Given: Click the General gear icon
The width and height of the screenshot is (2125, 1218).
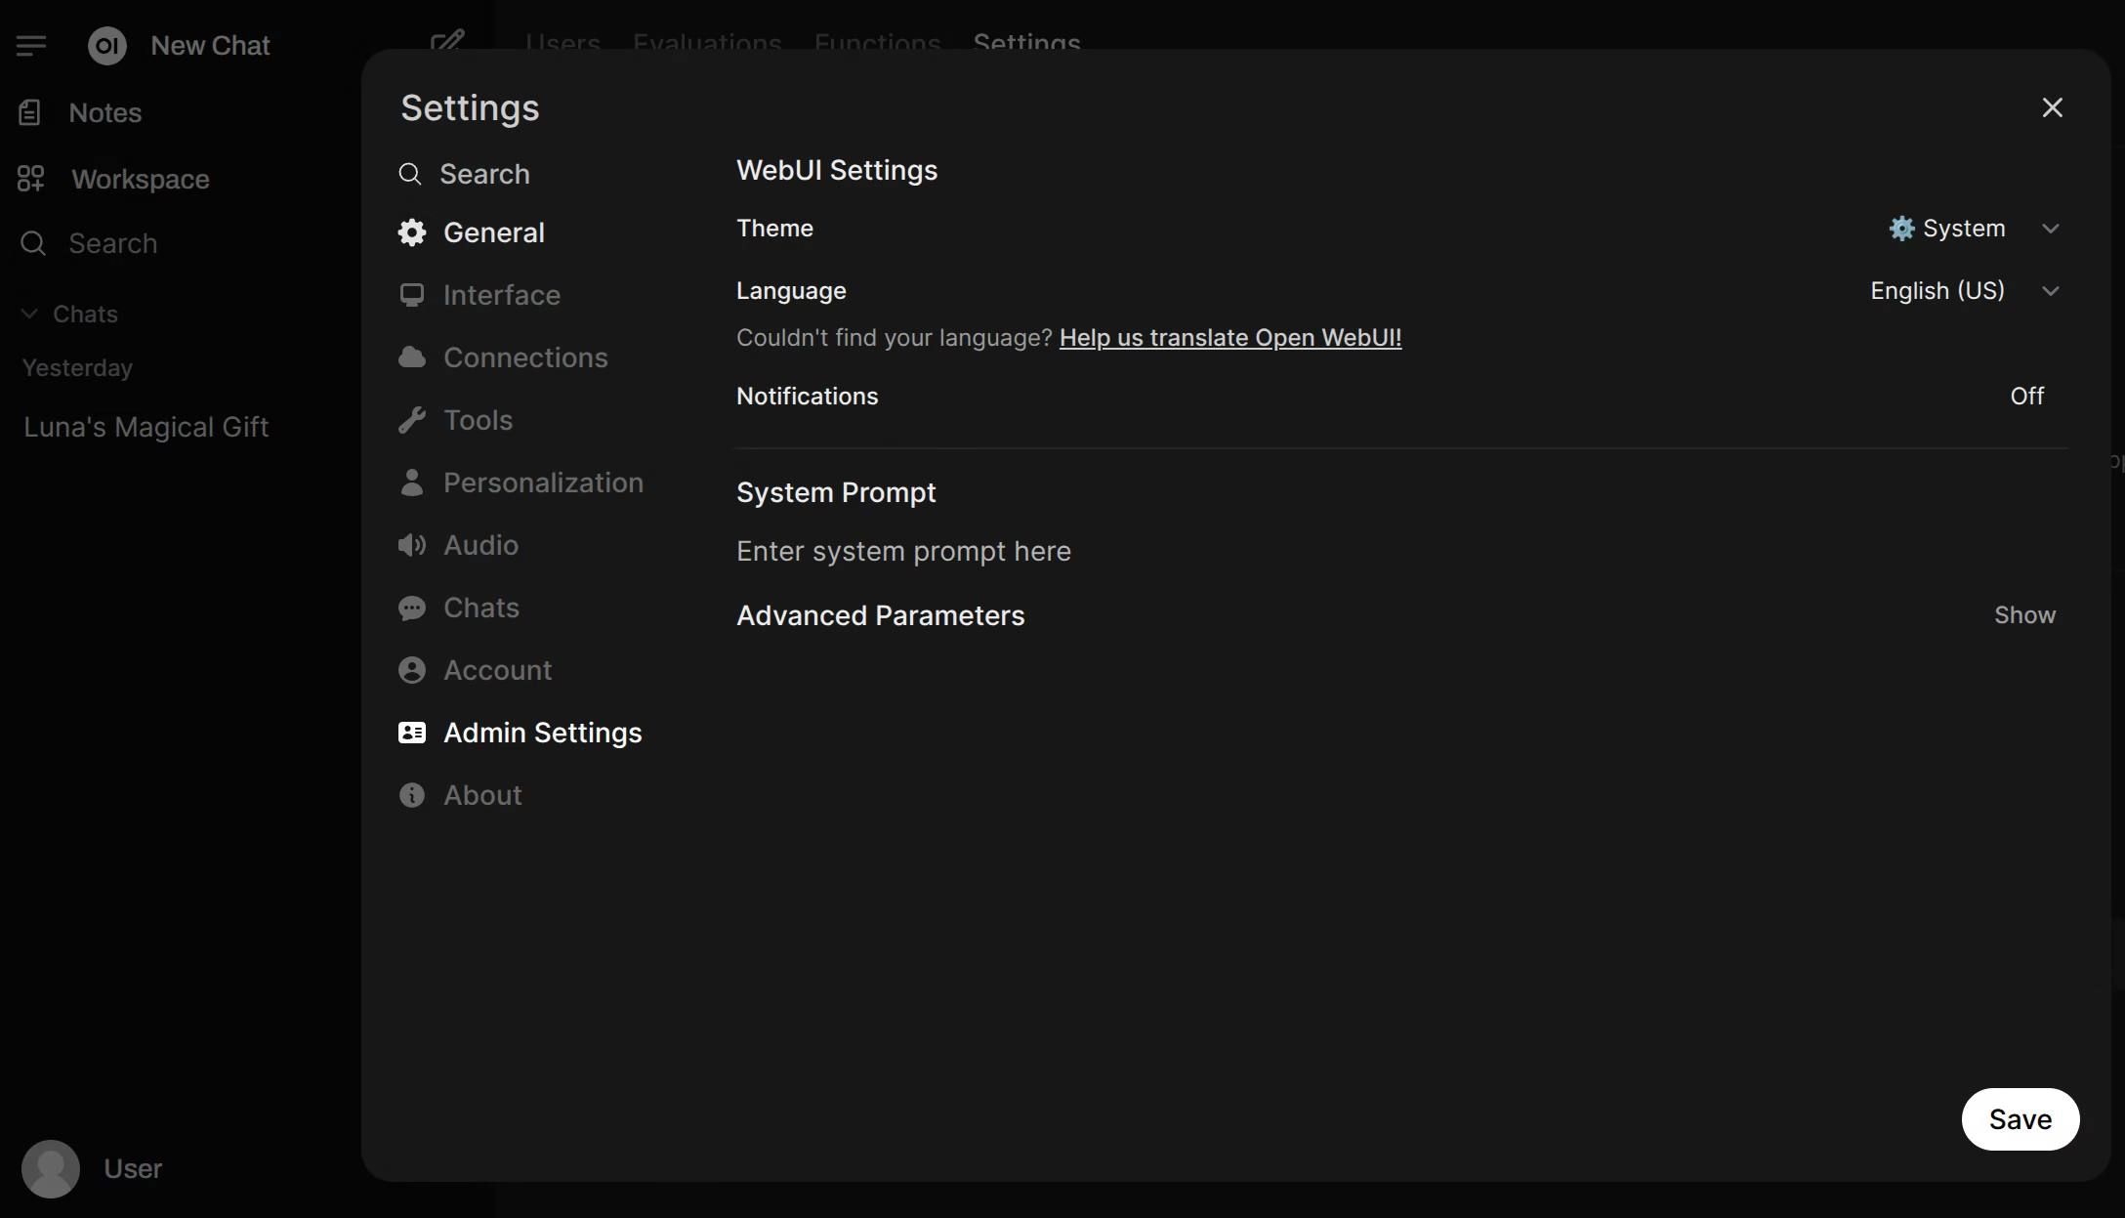Looking at the screenshot, I should pyautogui.click(x=412, y=232).
